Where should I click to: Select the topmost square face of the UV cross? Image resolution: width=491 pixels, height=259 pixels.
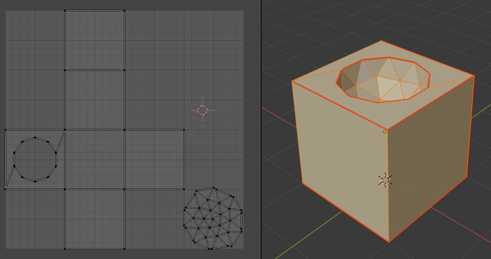tap(94, 40)
